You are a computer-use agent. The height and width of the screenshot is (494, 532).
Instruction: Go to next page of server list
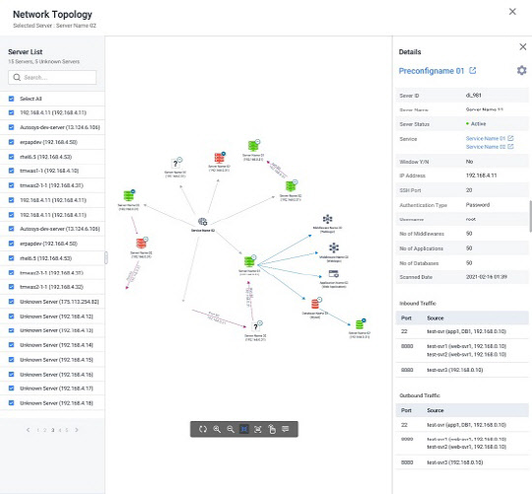tap(77, 430)
